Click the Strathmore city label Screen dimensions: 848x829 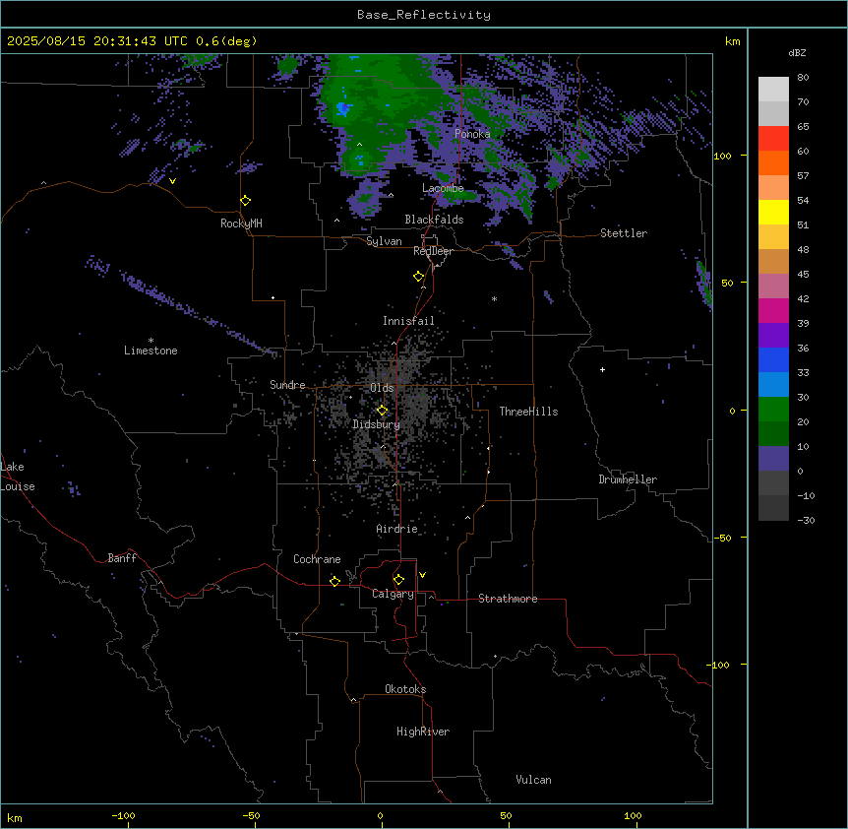[508, 599]
